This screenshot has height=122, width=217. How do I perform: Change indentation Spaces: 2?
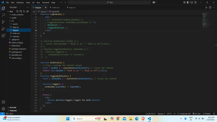[161, 114]
